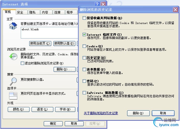The image size is (180, 129).
Task: Click the search magnifying glass icon
Action: click(13, 81)
